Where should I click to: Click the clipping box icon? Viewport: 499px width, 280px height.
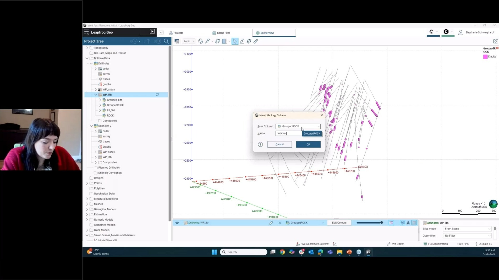point(224,41)
